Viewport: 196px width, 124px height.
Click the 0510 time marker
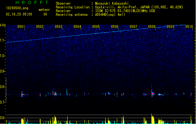[x=189, y=27]
